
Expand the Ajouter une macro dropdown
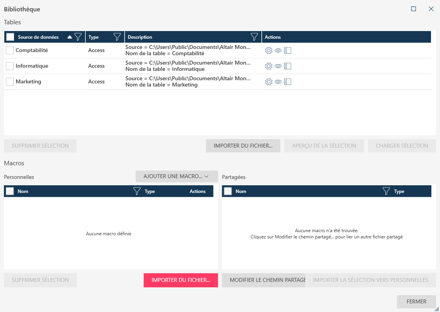(x=176, y=177)
